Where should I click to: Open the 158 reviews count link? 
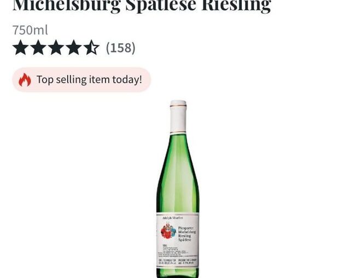pos(120,48)
